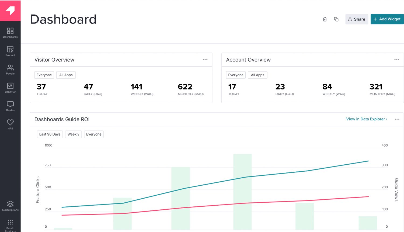Image resolution: width=404 pixels, height=232 pixels.
Task: Open Guides from the sidebar
Action: point(10,106)
